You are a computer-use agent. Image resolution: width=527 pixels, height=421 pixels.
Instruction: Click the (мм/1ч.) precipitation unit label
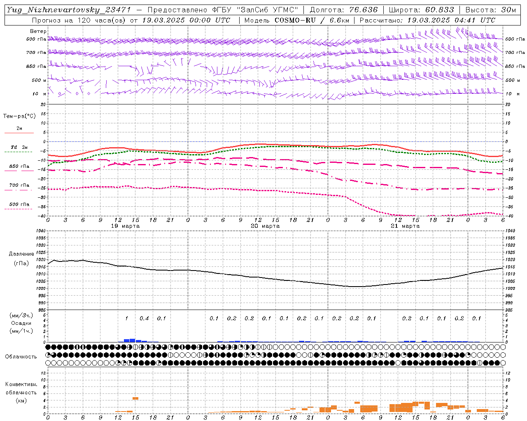(21, 331)
